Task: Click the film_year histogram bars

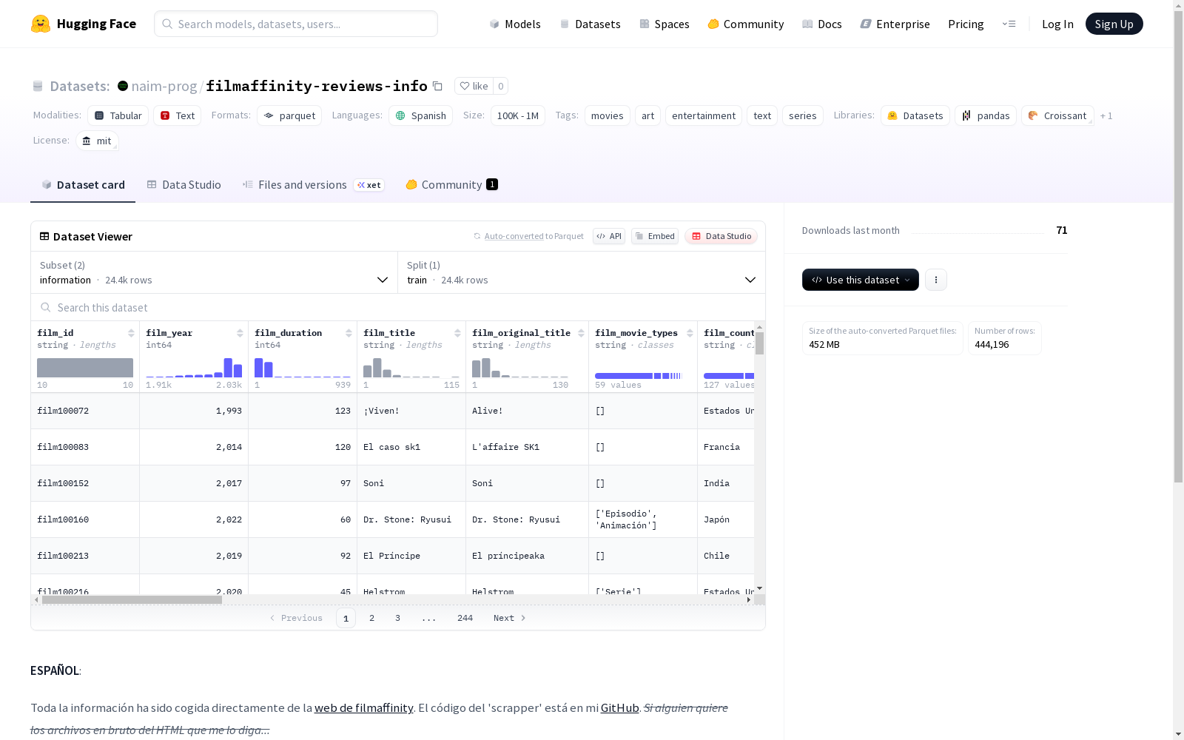Action: [194, 367]
